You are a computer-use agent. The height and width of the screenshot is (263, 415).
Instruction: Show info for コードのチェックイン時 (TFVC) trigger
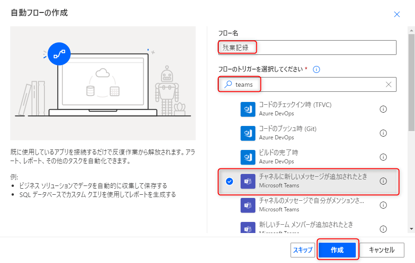pyautogui.click(x=383, y=109)
